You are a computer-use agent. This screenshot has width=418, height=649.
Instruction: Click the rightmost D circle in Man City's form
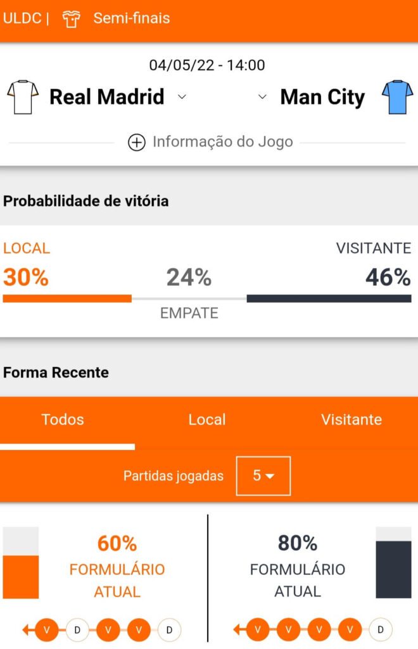click(380, 629)
